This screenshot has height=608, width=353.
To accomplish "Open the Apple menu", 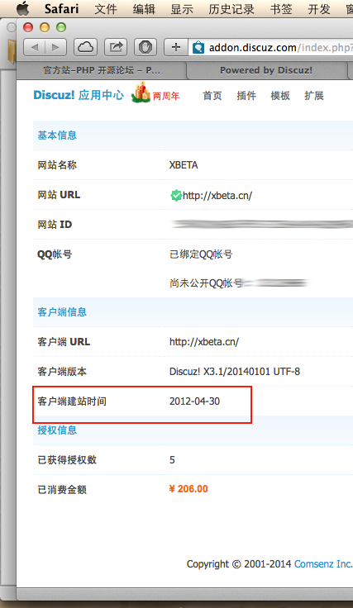I will click(x=23, y=8).
